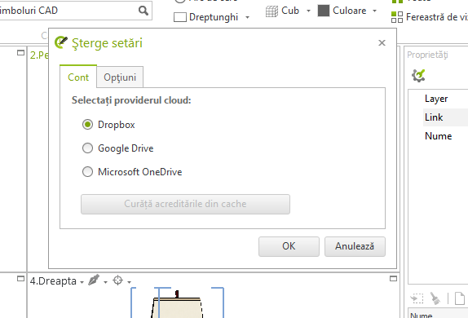
Task: Click the Fereastră de vizualizare window icon
Action: [x=397, y=17]
